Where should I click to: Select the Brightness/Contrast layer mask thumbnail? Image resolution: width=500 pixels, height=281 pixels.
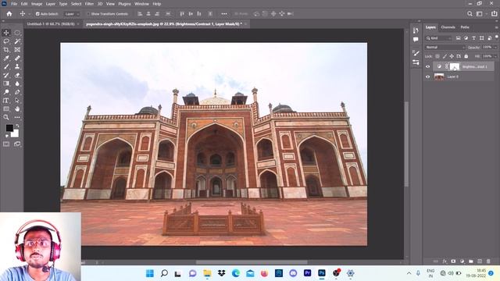(x=455, y=66)
